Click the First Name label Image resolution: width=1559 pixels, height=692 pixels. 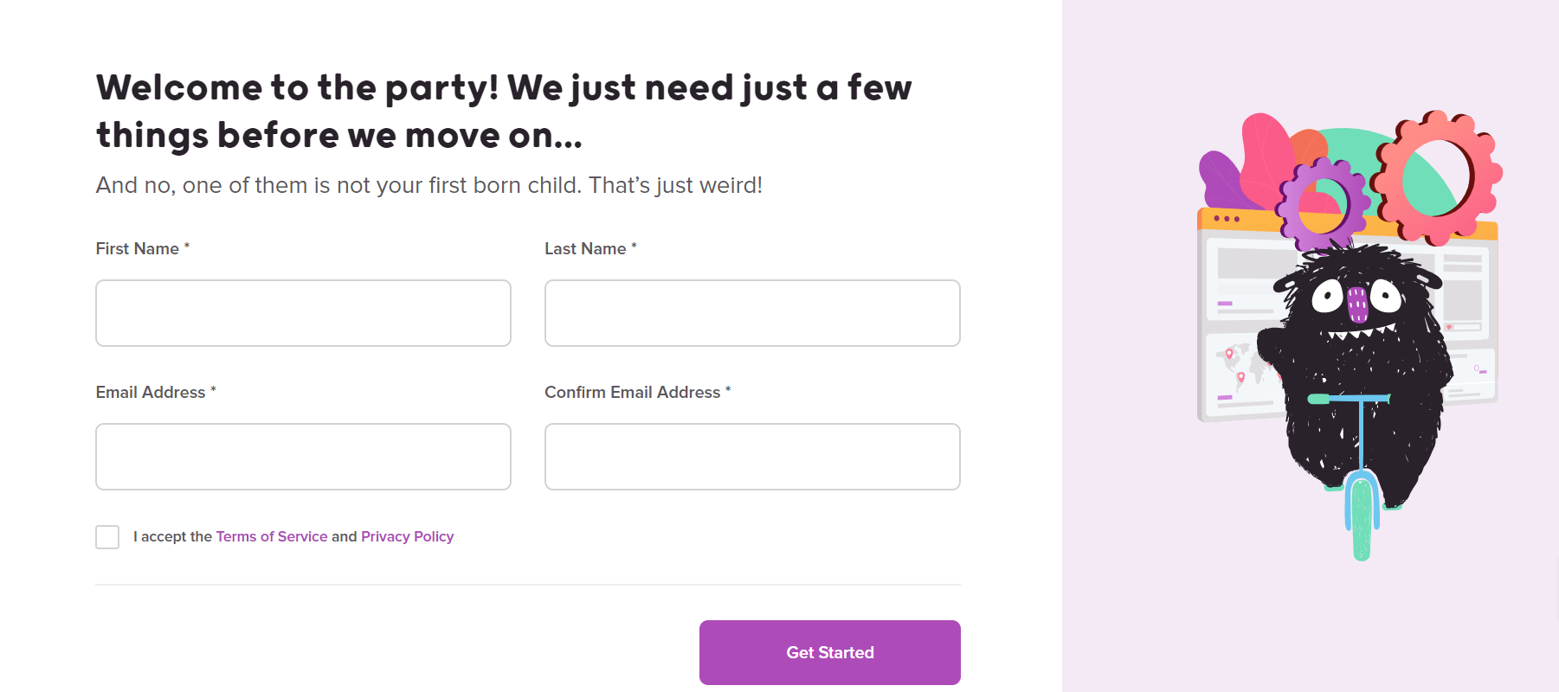pos(138,249)
